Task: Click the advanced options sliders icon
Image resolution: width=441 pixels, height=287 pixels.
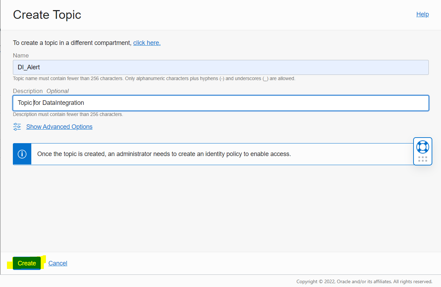Action: pyautogui.click(x=17, y=127)
